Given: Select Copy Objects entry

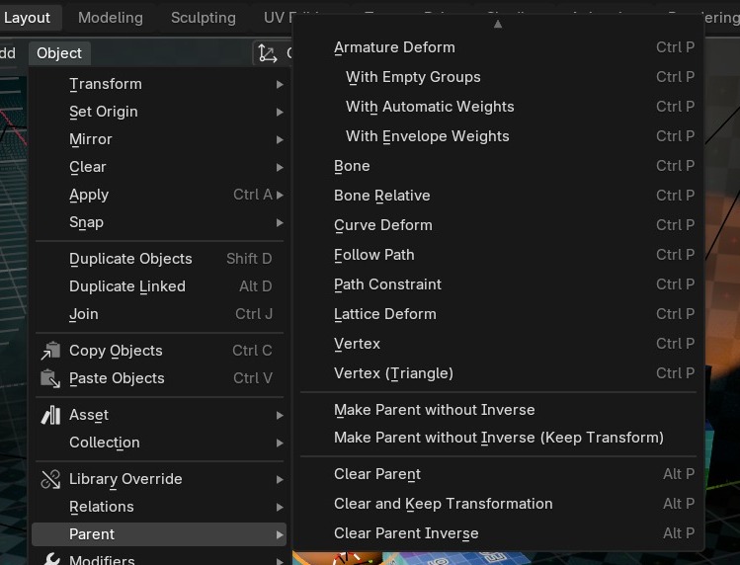Looking at the screenshot, I should click(x=159, y=351).
